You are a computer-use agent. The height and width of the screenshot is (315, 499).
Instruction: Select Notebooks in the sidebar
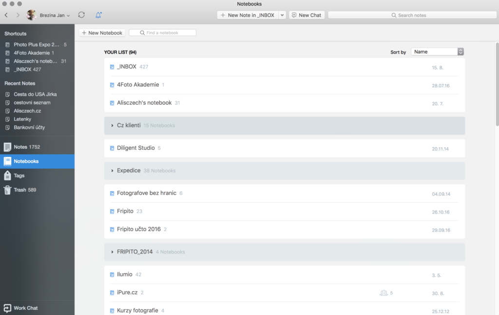26,161
